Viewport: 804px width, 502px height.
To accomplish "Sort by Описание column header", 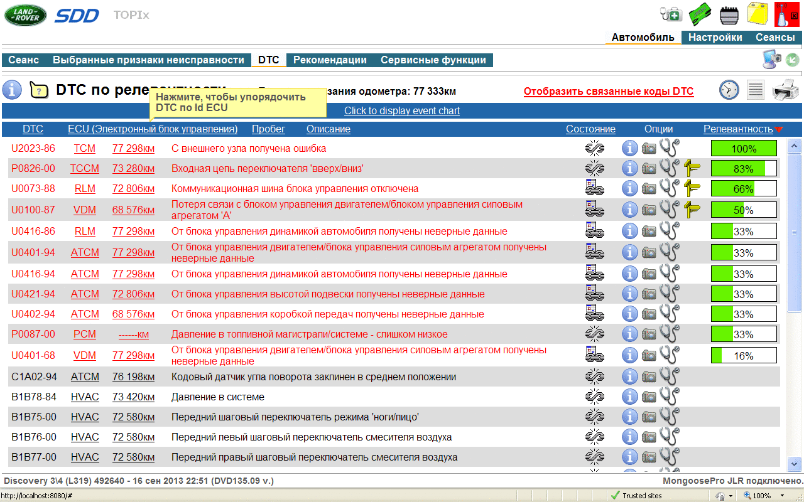I will pos(329,129).
